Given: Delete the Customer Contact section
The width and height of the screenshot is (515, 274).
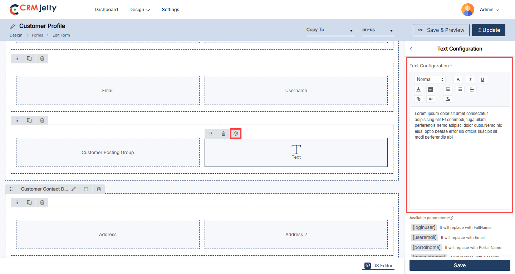Looking at the screenshot, I should tap(99, 189).
